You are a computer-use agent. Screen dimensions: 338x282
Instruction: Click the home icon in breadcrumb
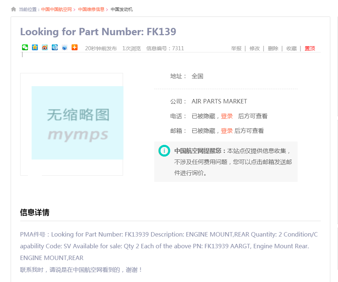(14, 9)
